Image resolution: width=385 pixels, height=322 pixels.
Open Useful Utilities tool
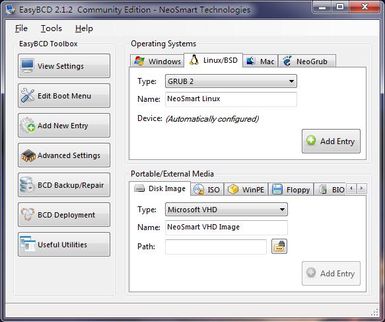click(64, 245)
